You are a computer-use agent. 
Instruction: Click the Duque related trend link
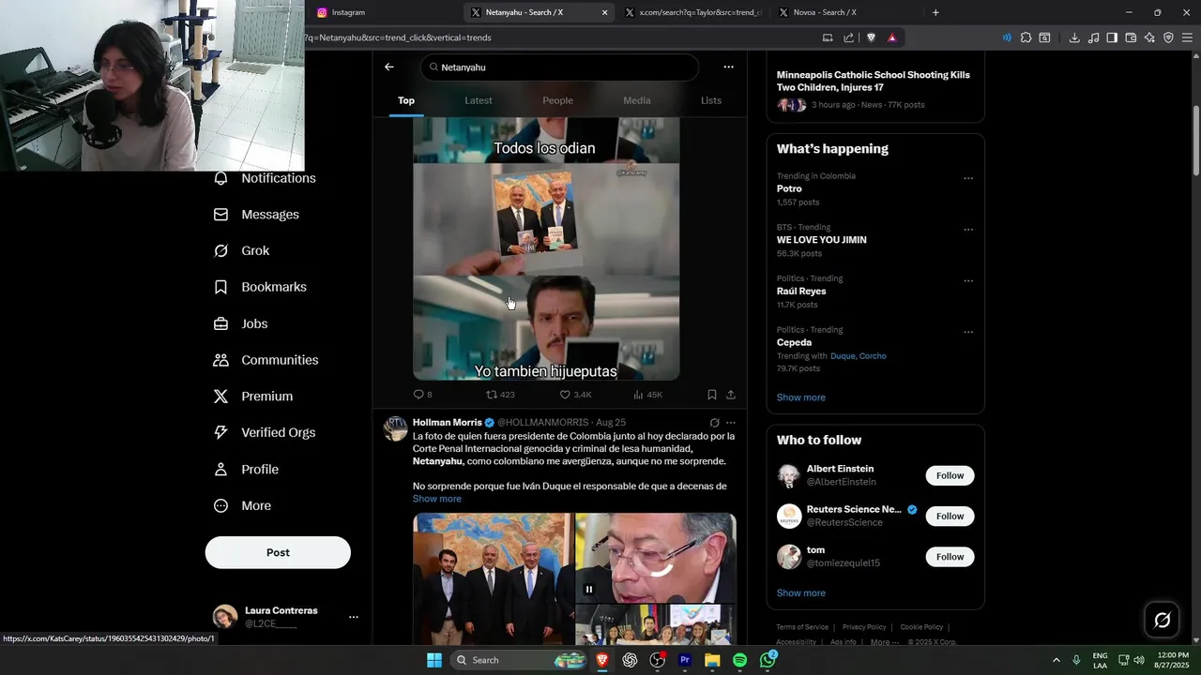tap(843, 356)
